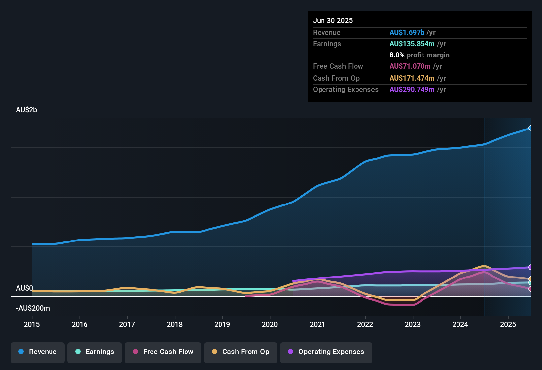
Task: Click the teal Earnings dot icon in legend
Action: 78,352
